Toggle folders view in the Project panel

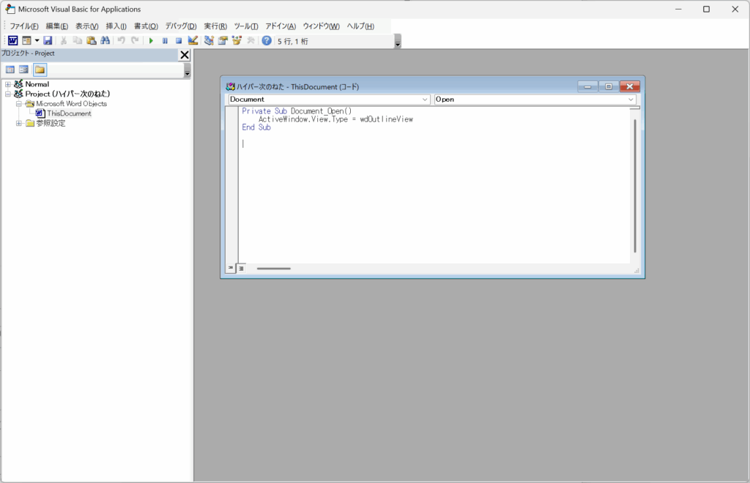pyautogui.click(x=40, y=70)
